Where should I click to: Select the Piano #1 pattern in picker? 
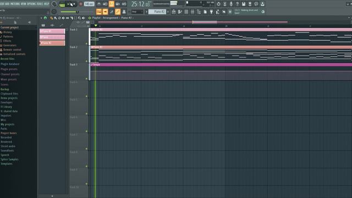point(52,31)
